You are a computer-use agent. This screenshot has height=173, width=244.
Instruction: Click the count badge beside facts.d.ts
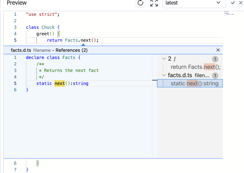point(215,76)
